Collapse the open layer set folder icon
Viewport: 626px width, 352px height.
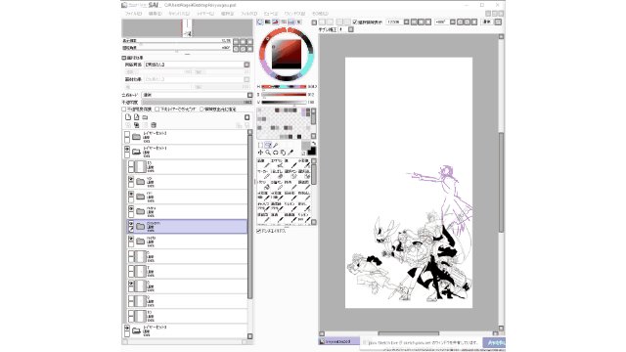136,152
